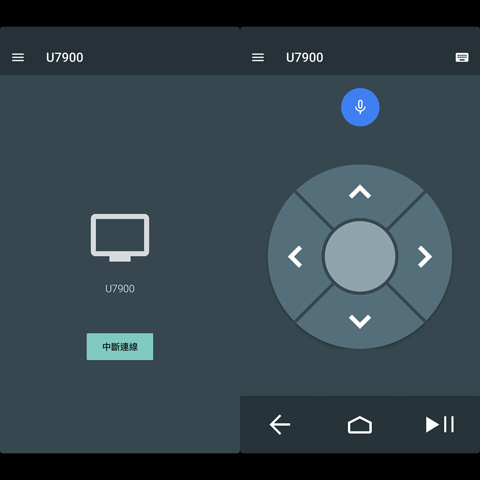The height and width of the screenshot is (480, 480).
Task: Click the U7900 title on the left screen
Action: click(65, 57)
